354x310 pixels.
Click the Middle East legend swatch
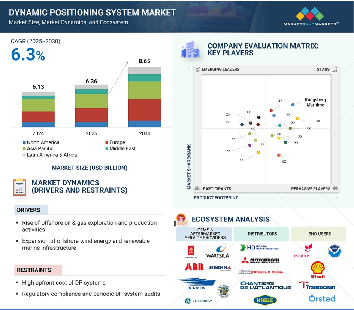[x=107, y=149]
